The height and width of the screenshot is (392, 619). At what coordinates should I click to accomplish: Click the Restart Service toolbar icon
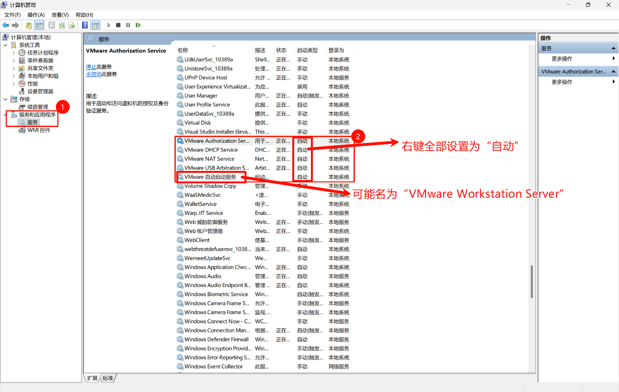(x=138, y=25)
